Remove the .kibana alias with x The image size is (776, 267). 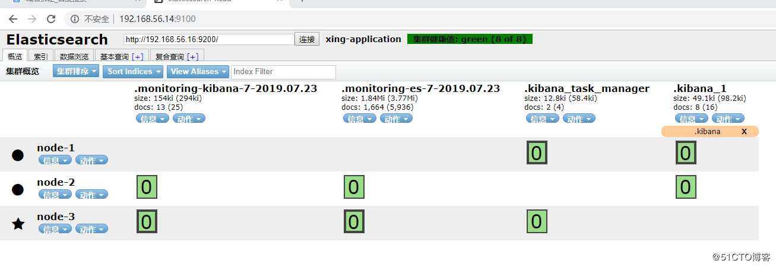pyautogui.click(x=744, y=131)
